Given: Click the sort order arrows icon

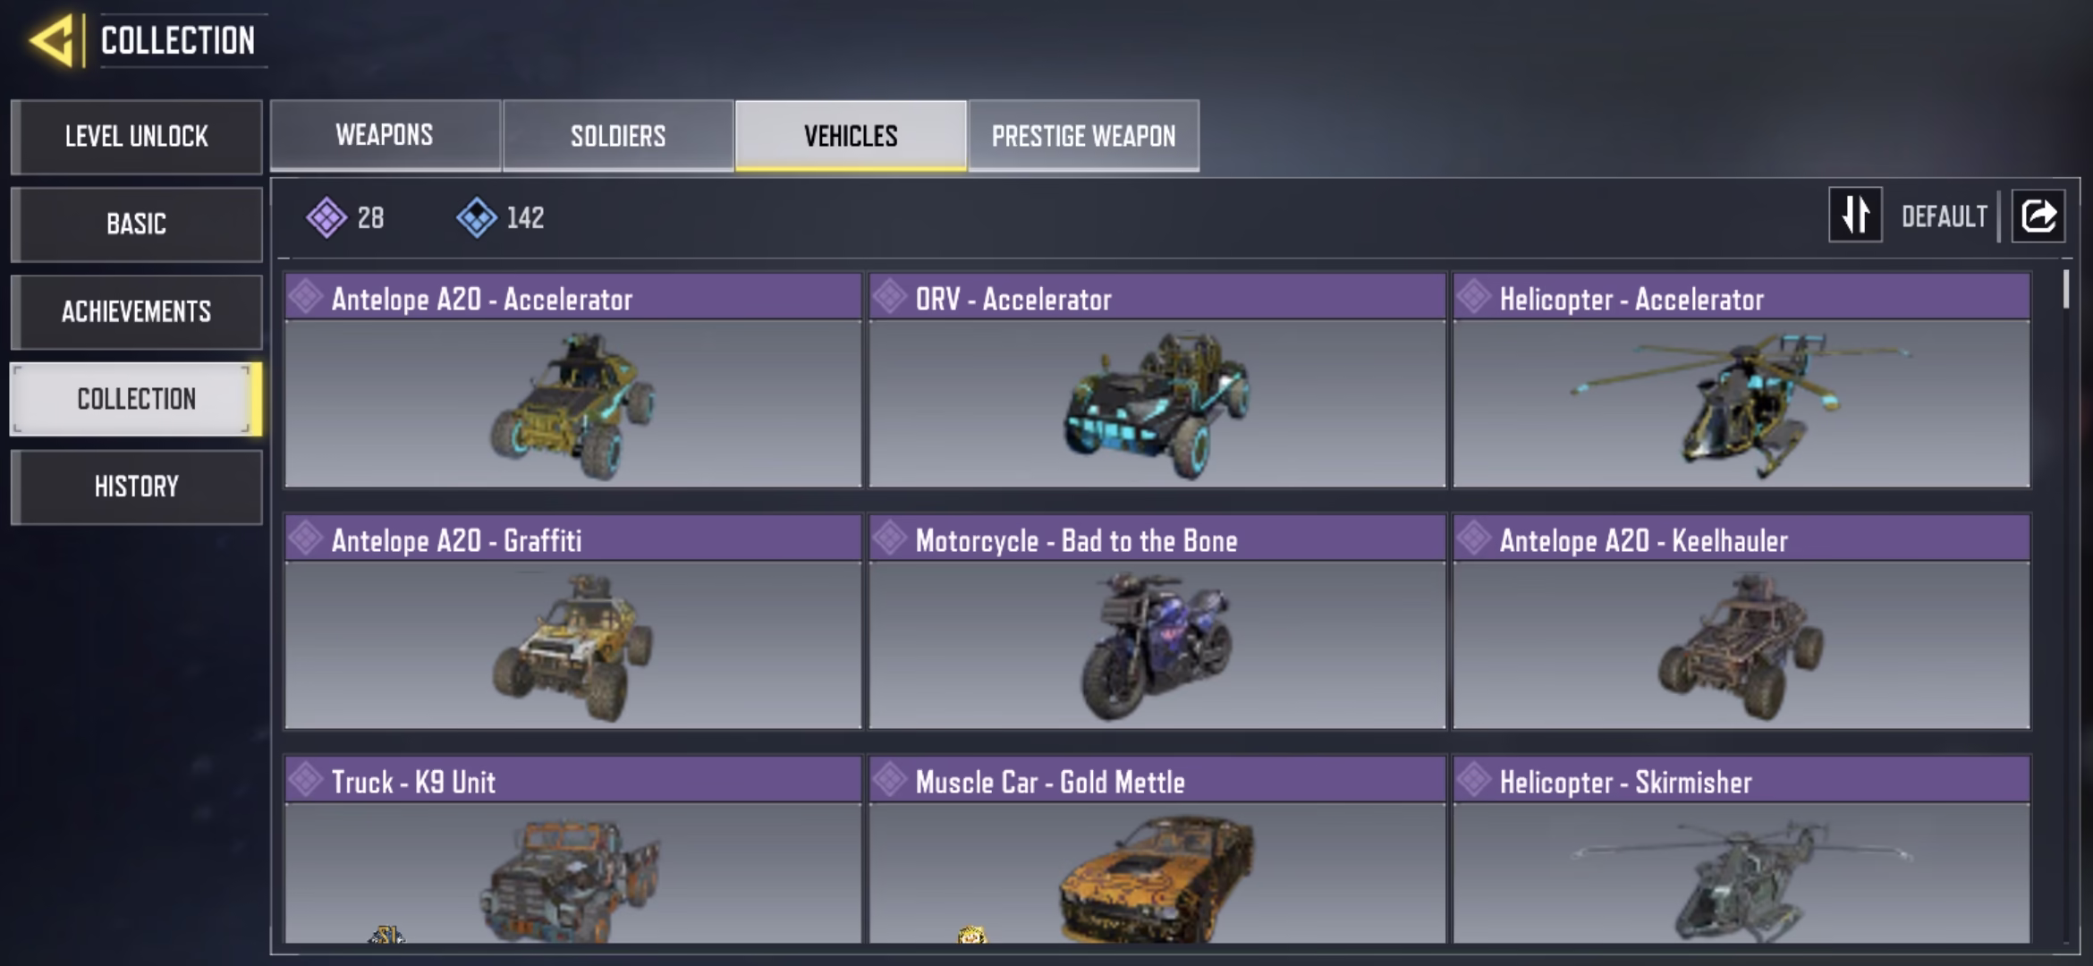Looking at the screenshot, I should pyautogui.click(x=1855, y=215).
